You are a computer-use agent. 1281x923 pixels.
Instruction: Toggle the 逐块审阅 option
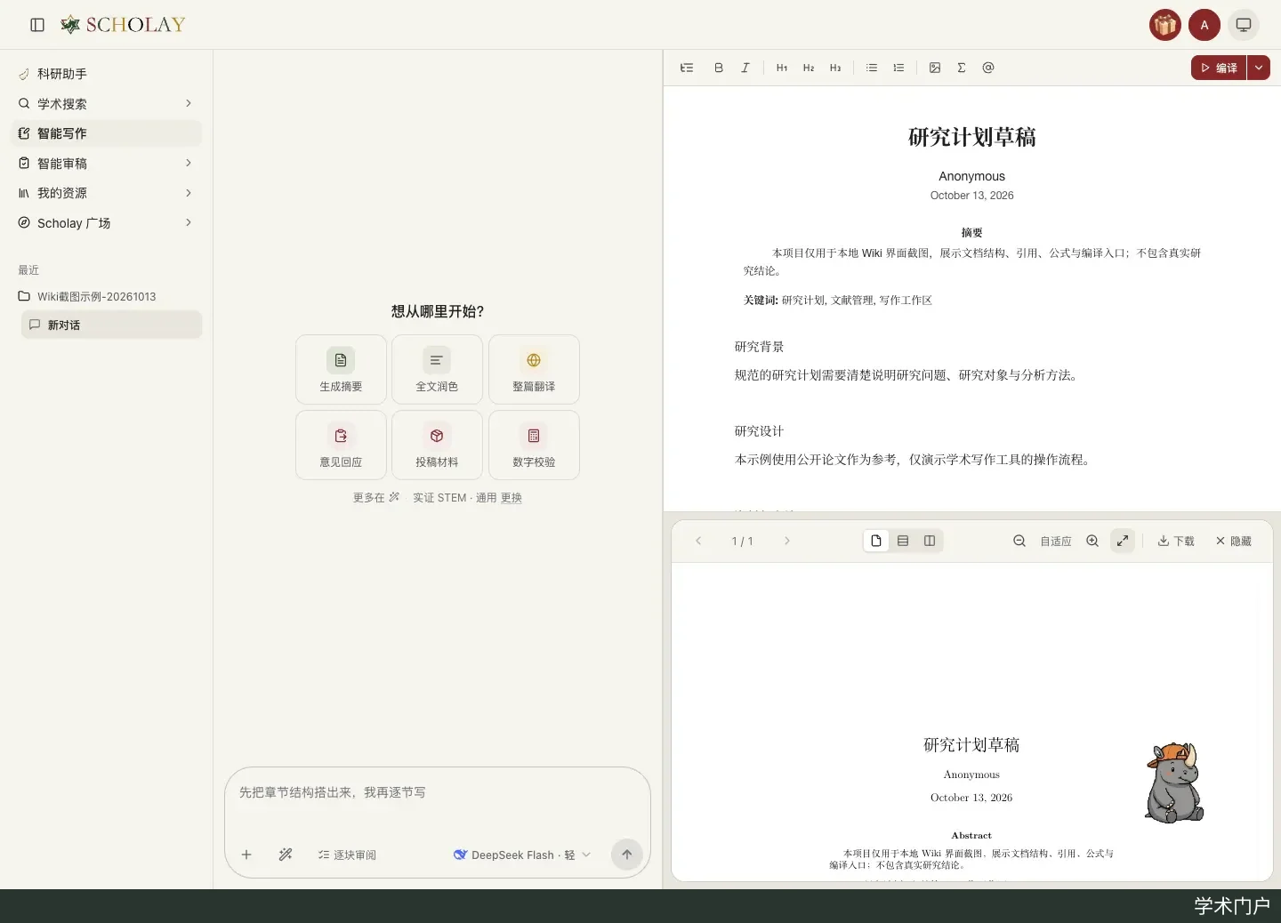point(347,855)
